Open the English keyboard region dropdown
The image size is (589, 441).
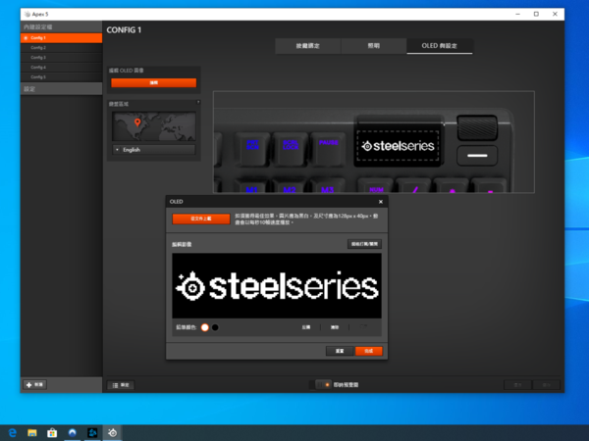(x=153, y=150)
